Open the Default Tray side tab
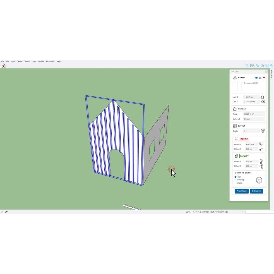This screenshot has width=274, height=274. click(271, 73)
